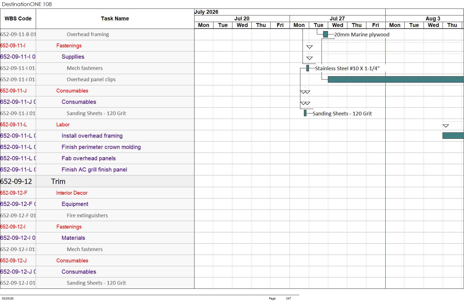Select Overhead panel clips task name
The width and height of the screenshot is (464, 302).
tap(91, 80)
